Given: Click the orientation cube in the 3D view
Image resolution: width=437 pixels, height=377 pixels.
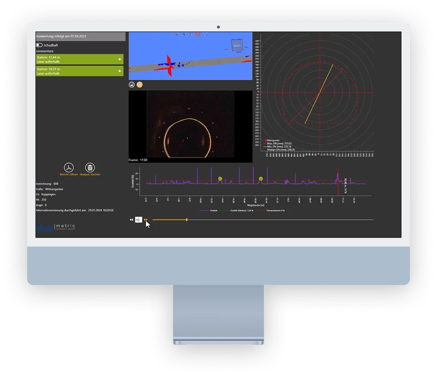Looking at the screenshot, I should [x=236, y=45].
